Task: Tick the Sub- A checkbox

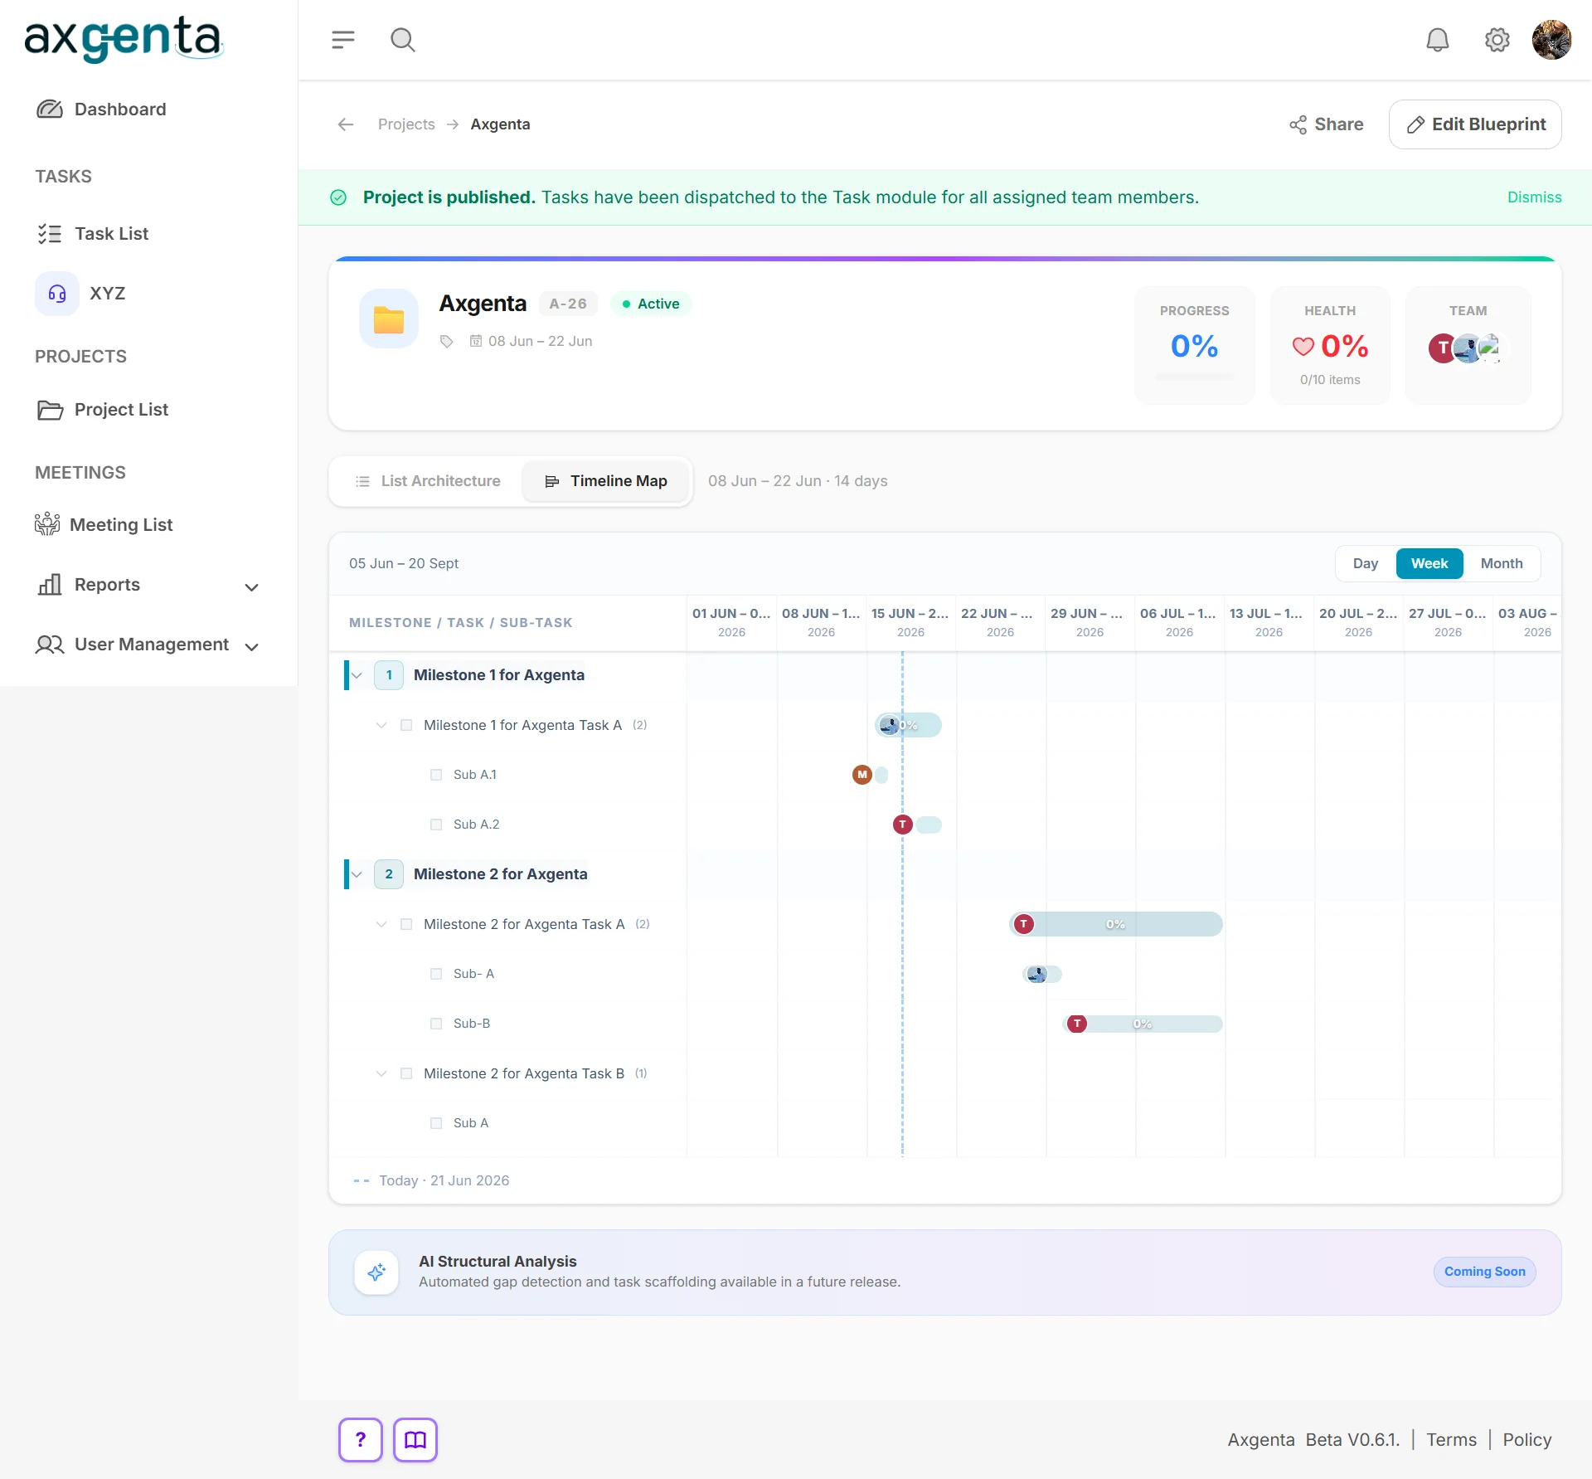Action: [x=436, y=974]
